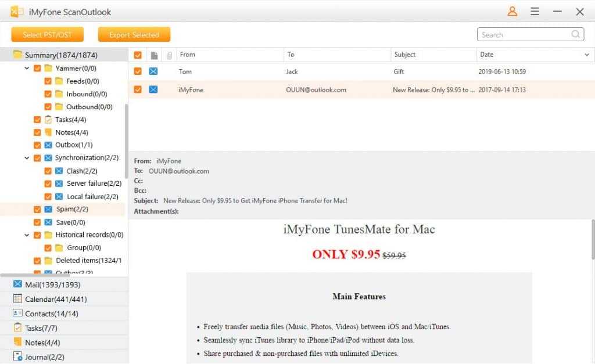Viewport: 595px width, 364px height.
Task: Click the email preview vertical scrollbar
Action: pyautogui.click(x=592, y=239)
